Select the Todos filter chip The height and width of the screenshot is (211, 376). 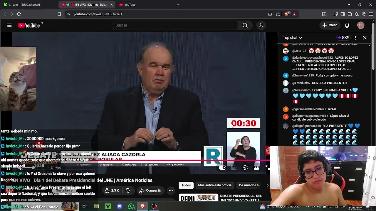pyautogui.click(x=186, y=185)
